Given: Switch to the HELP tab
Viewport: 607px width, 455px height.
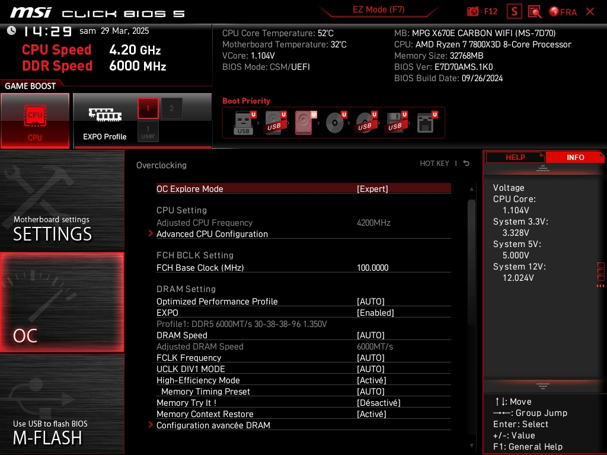Looking at the screenshot, I should (x=515, y=157).
